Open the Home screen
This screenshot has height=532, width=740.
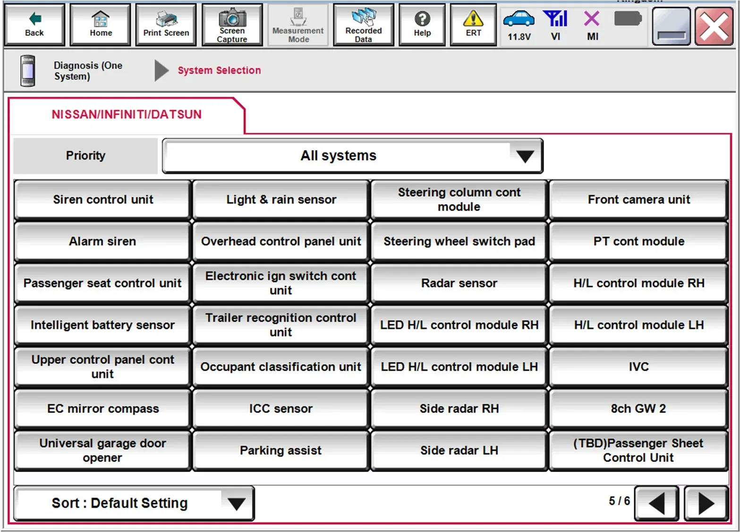[x=101, y=25]
